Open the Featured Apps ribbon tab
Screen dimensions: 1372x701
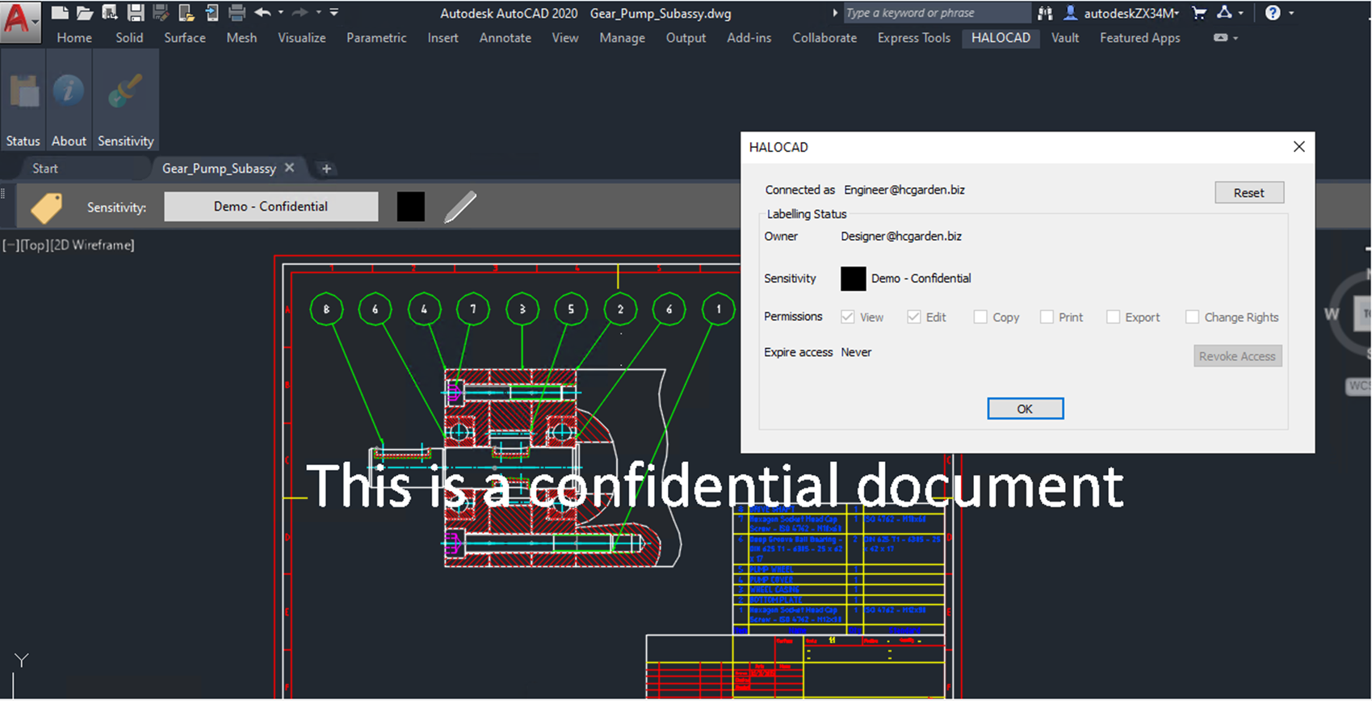tap(1139, 38)
